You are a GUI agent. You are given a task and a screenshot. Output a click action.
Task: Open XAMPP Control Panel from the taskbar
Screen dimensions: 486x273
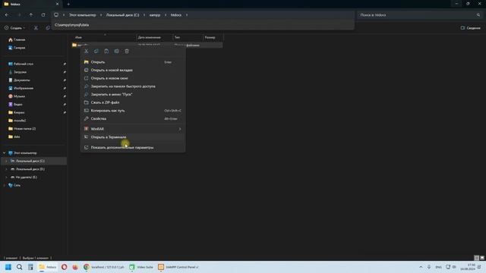178,267
